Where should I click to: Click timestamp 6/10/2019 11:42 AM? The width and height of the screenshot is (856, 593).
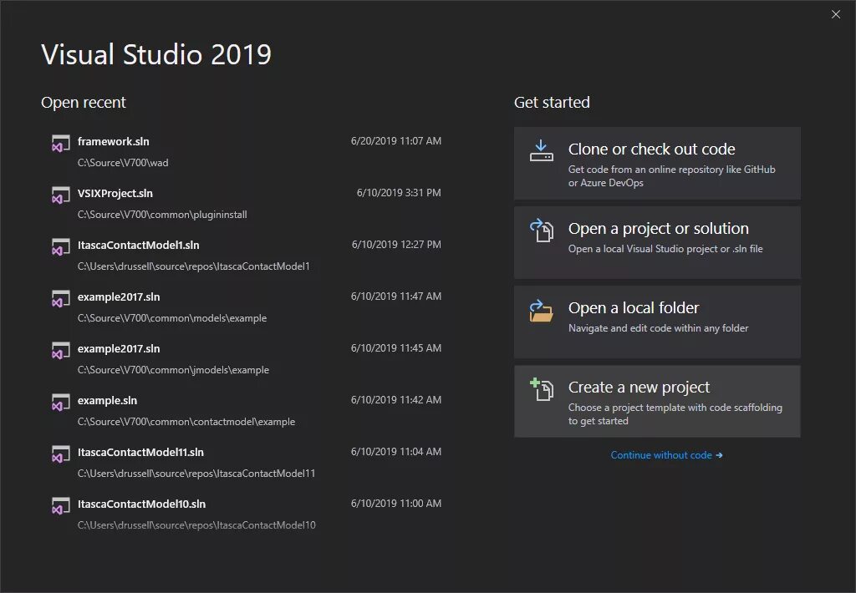395,400
